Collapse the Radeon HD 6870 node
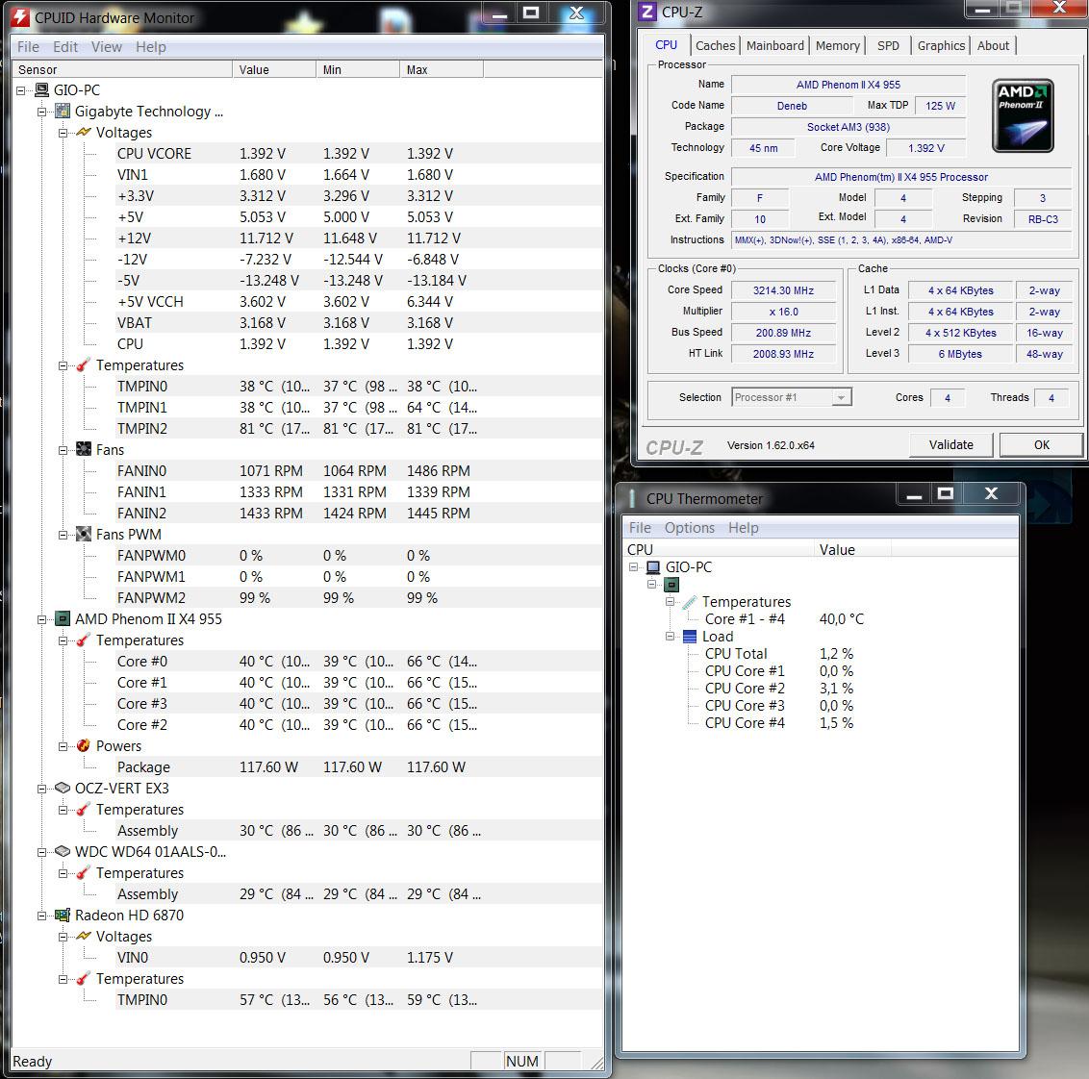This screenshot has height=1079, width=1089. (41, 916)
